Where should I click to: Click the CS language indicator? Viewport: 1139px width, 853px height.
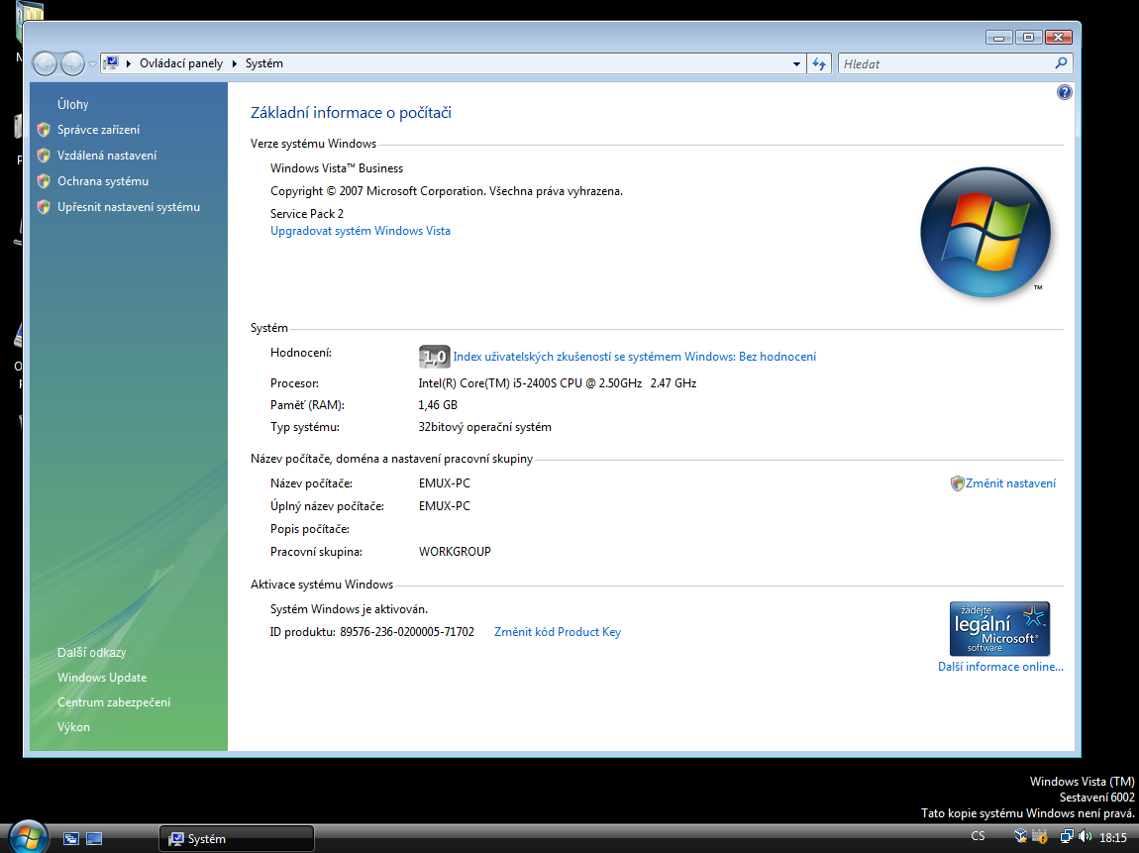click(x=978, y=835)
